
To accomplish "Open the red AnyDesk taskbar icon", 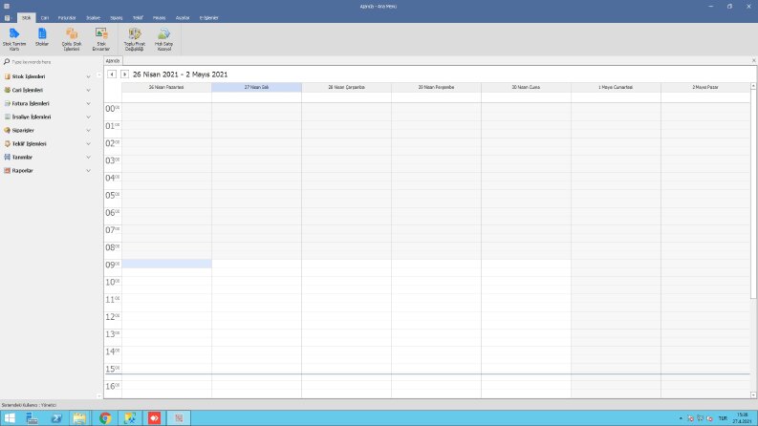I will click(x=154, y=417).
